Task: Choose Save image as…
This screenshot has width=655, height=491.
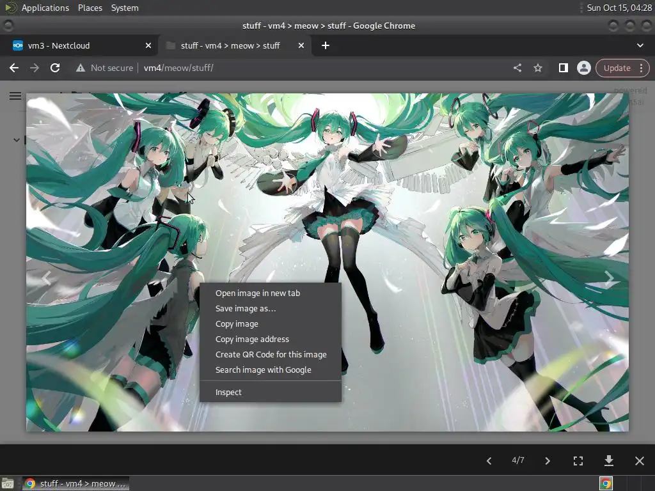Action: click(271, 309)
